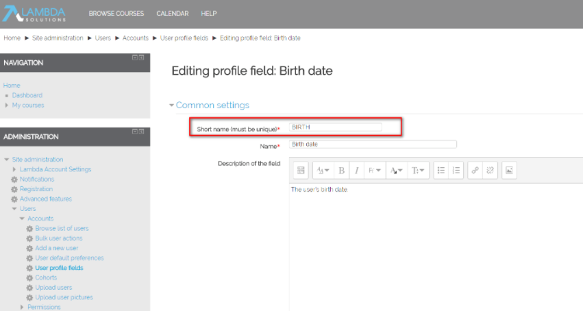Open the Browse Courses menu
This screenshot has width=583, height=311.
[x=116, y=14]
